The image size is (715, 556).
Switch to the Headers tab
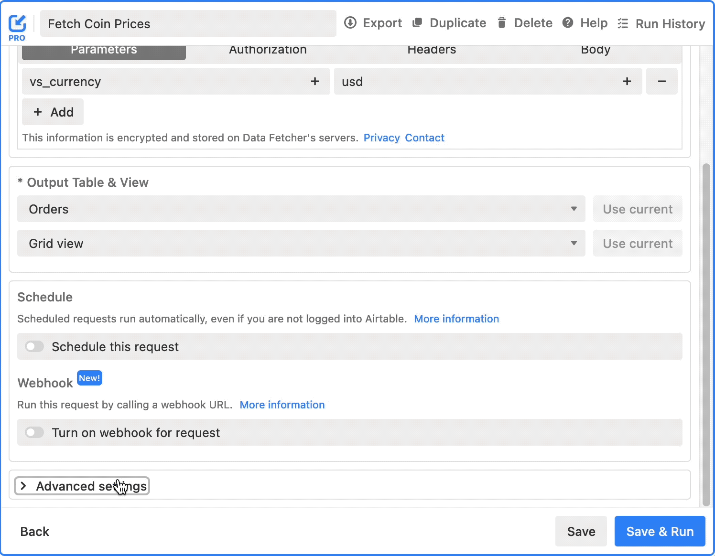(x=432, y=51)
